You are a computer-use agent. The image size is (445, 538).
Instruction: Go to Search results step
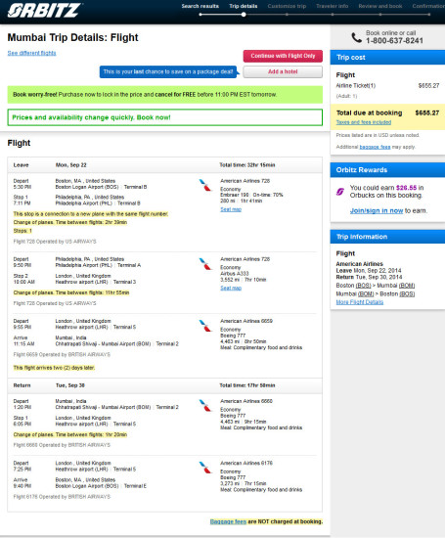point(200,6)
